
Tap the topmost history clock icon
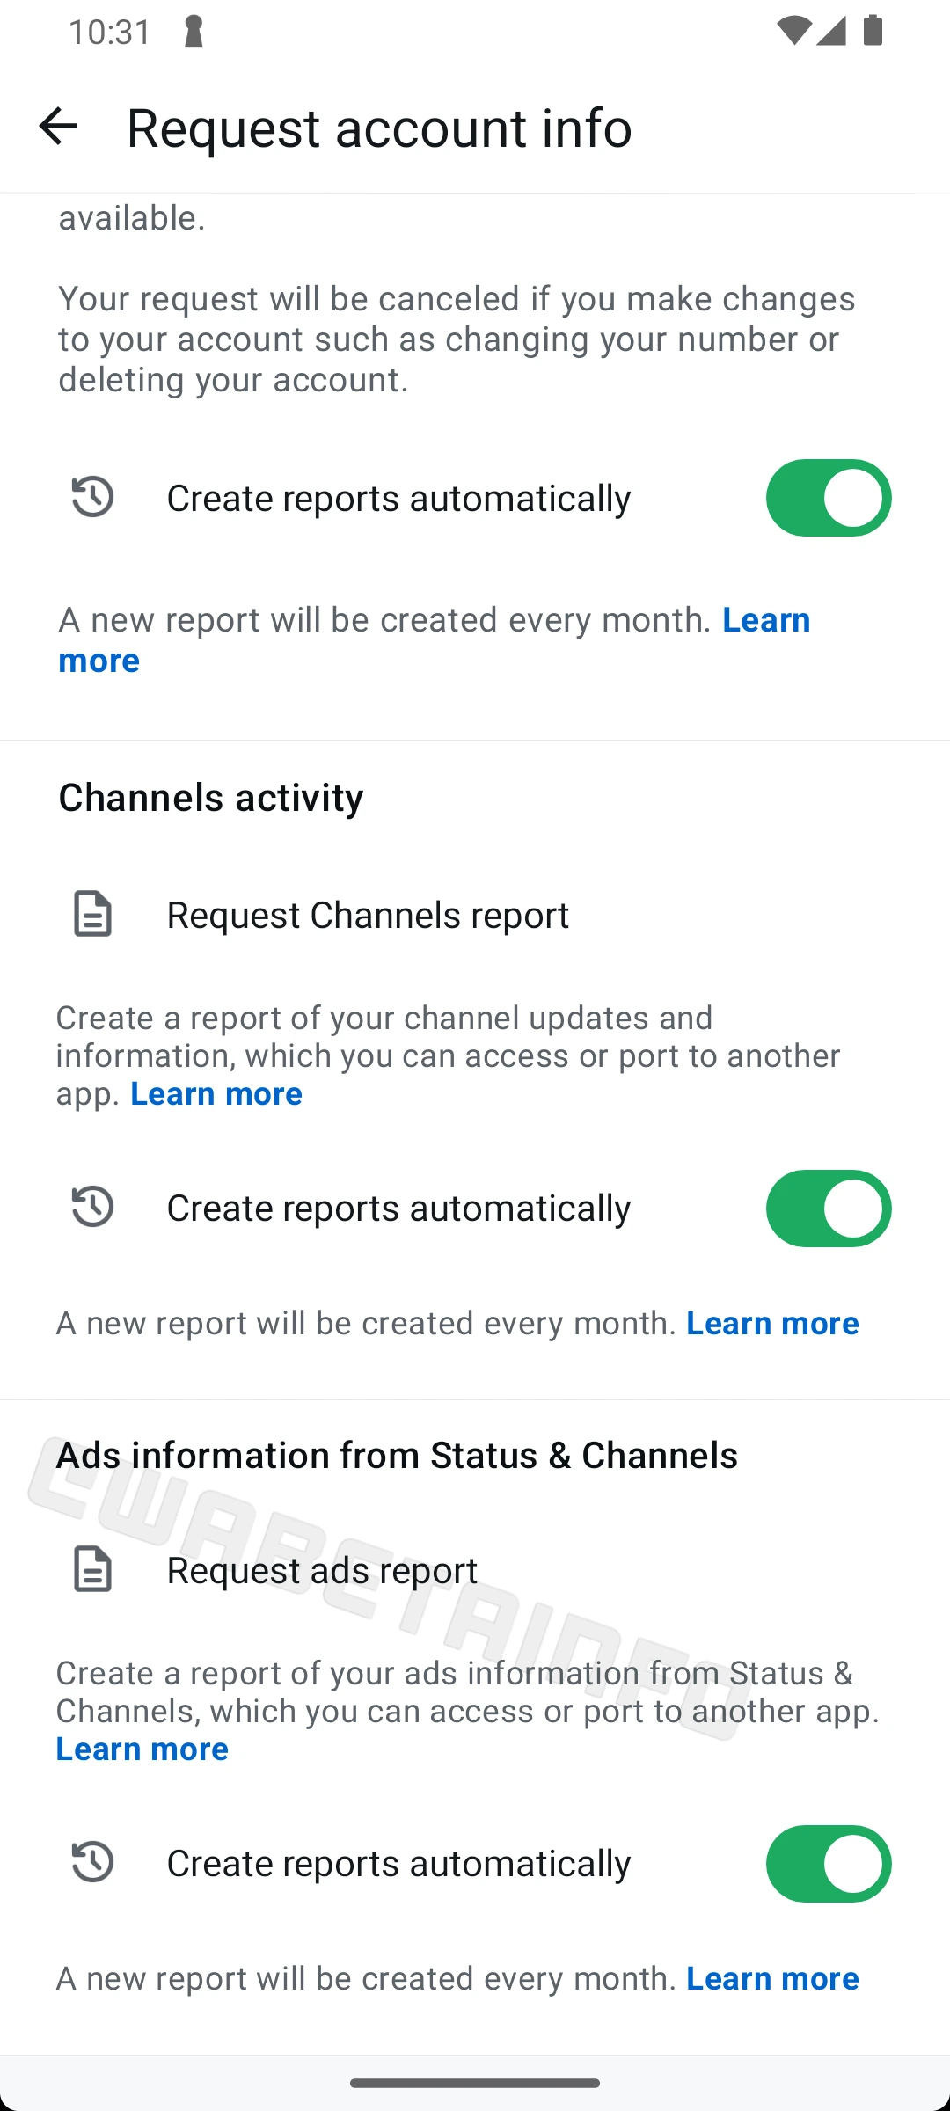(92, 497)
